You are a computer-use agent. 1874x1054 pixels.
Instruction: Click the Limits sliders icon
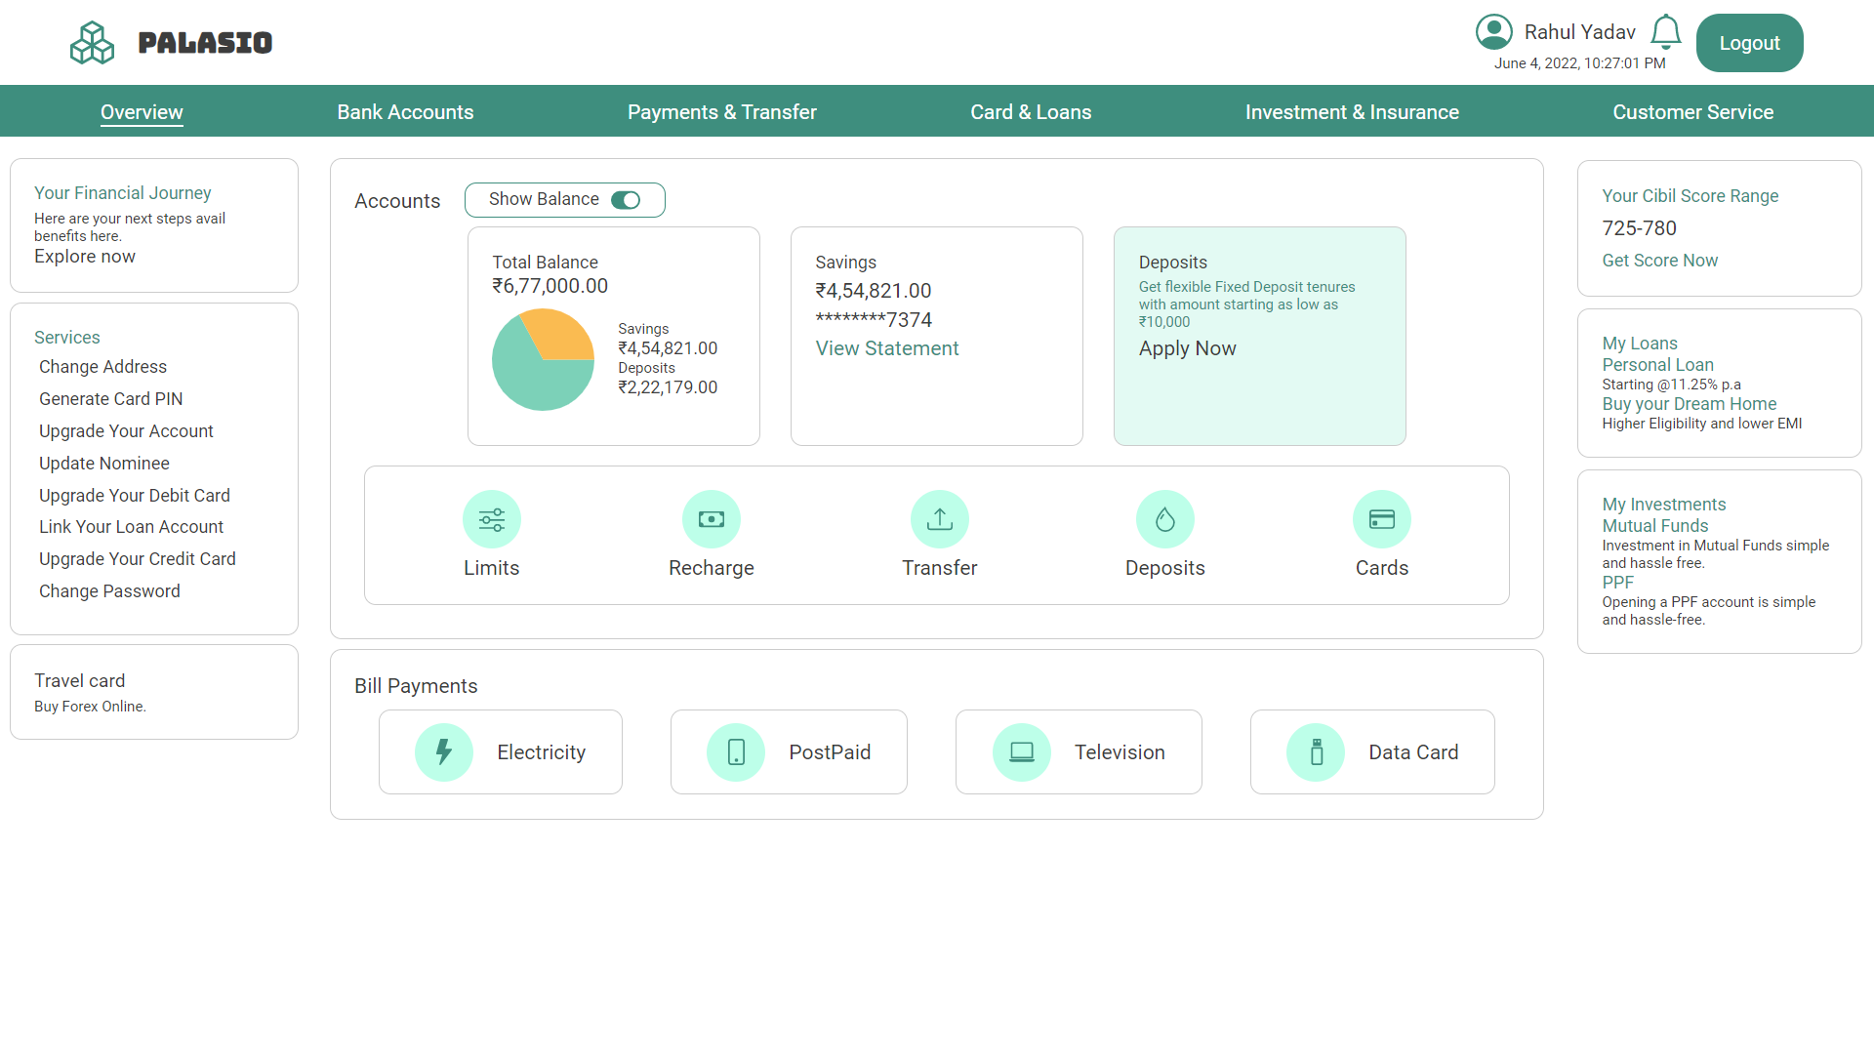[491, 519]
